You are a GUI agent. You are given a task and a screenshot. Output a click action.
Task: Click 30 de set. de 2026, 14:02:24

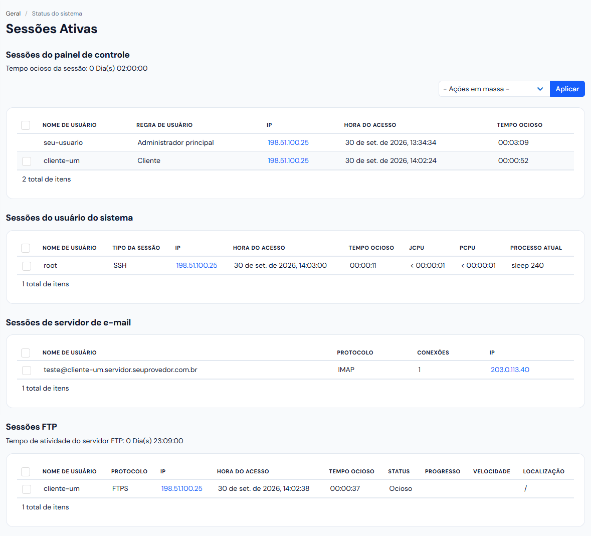[390, 160]
